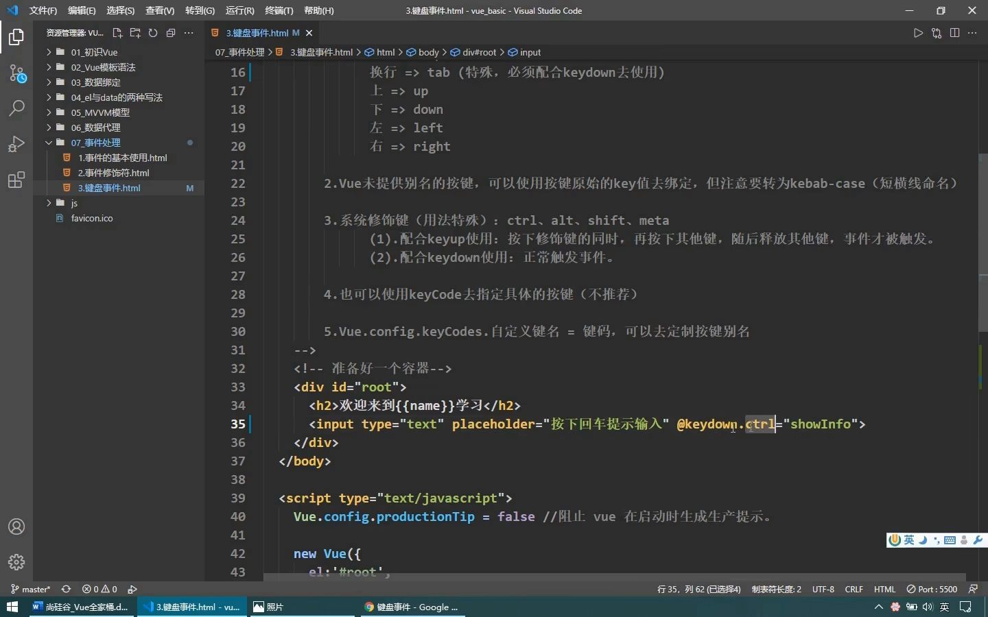Create a new folder in explorer
Screen dimensions: 988x617
(135, 33)
